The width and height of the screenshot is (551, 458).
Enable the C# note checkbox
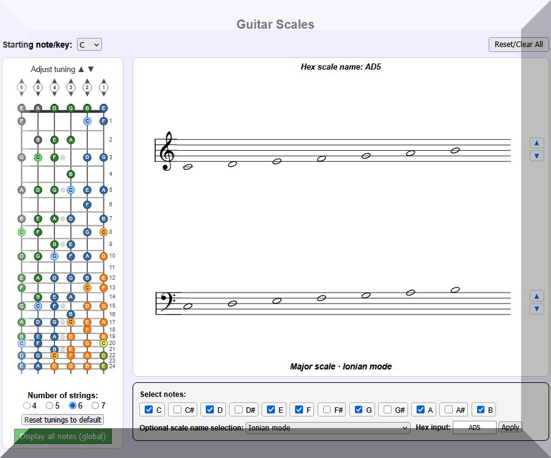coord(178,410)
